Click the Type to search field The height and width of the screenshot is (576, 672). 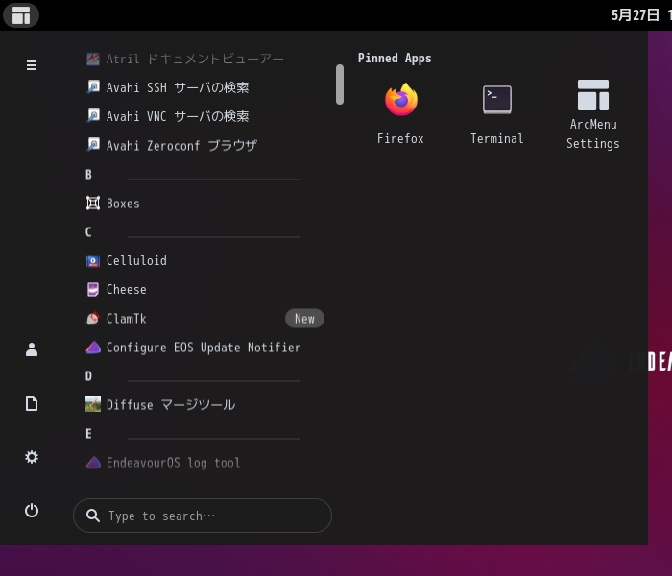coord(203,516)
